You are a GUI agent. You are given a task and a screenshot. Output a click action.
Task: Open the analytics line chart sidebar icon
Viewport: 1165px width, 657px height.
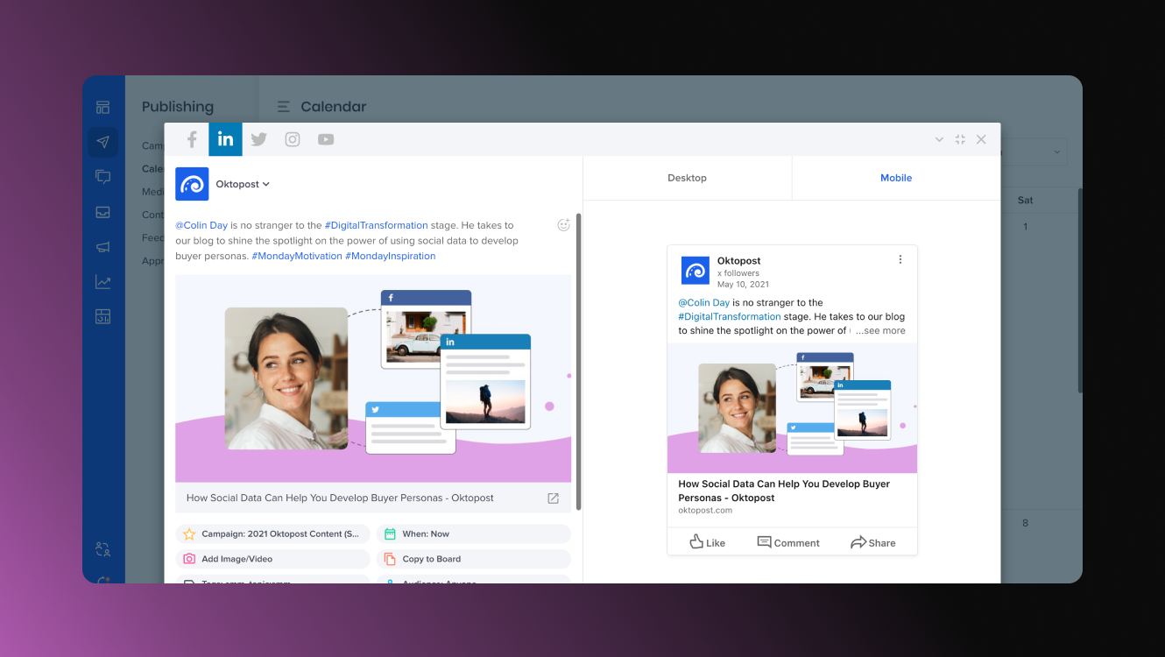pos(102,282)
